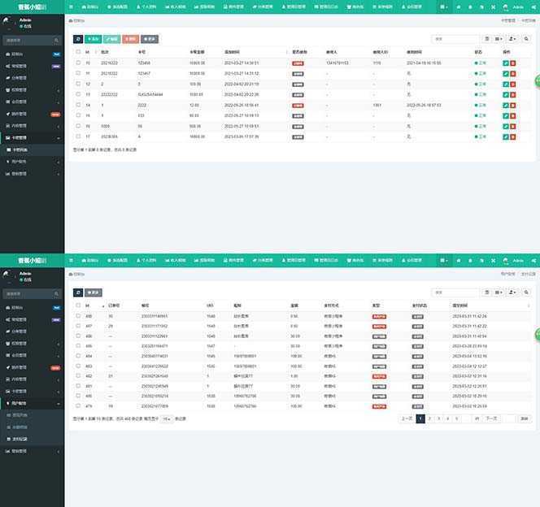Open sidebar item with purple badge, top screenshot
This screenshot has height=507, width=540.
32,66
